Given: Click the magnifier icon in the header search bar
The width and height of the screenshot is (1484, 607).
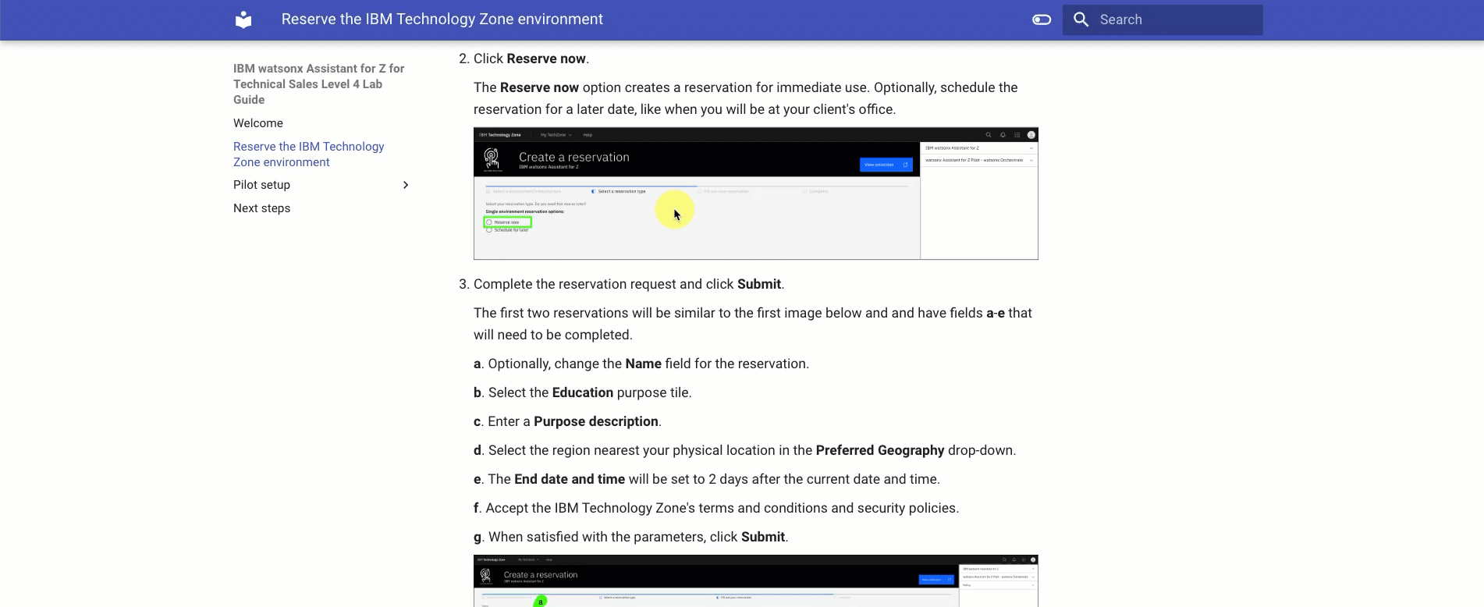Looking at the screenshot, I should pos(1081,20).
